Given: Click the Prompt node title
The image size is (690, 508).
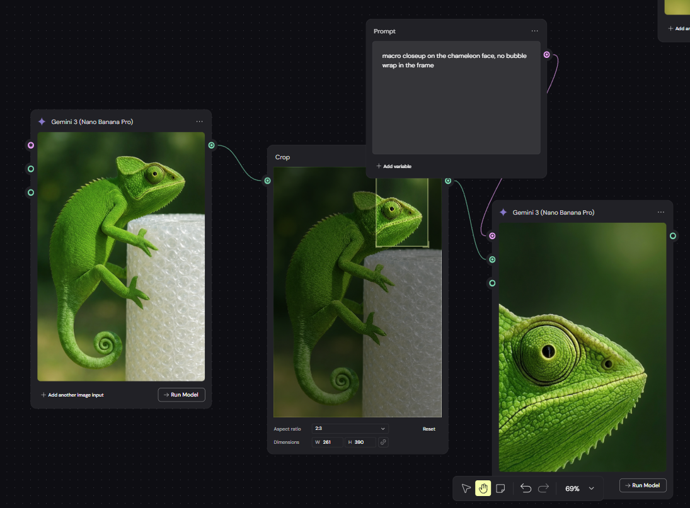Looking at the screenshot, I should [384, 31].
